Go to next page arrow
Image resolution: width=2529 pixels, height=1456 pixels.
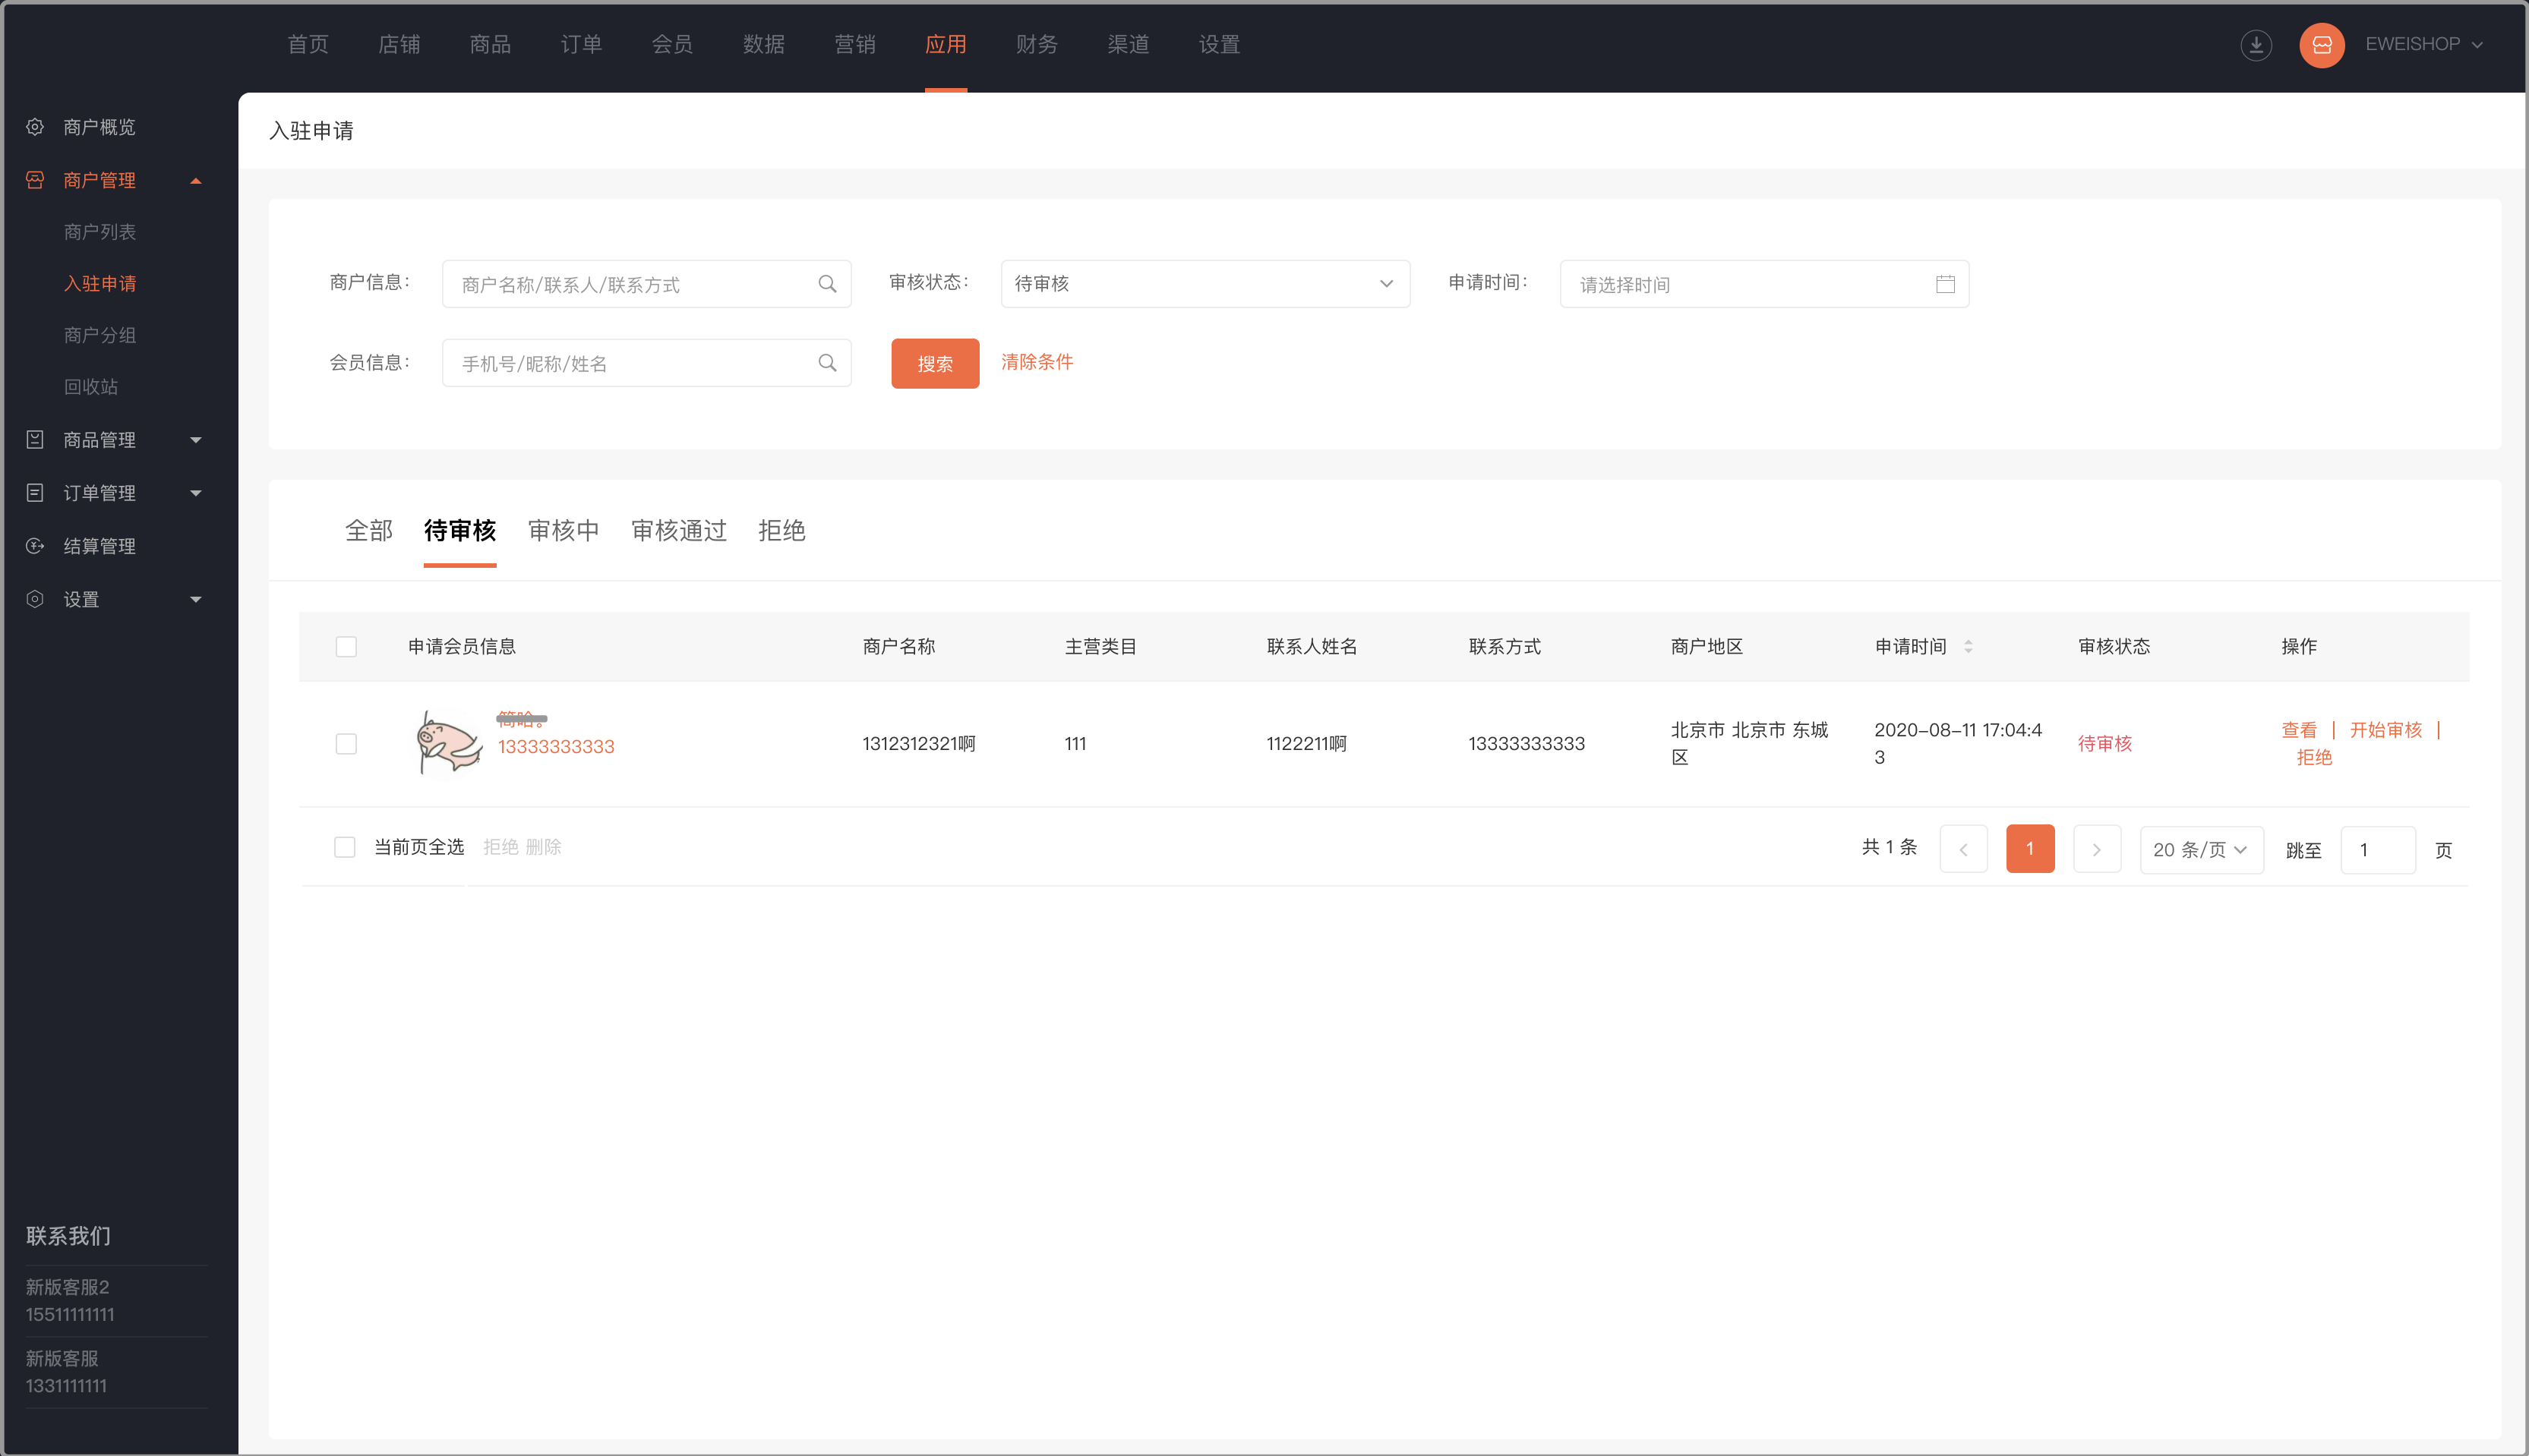click(2097, 849)
